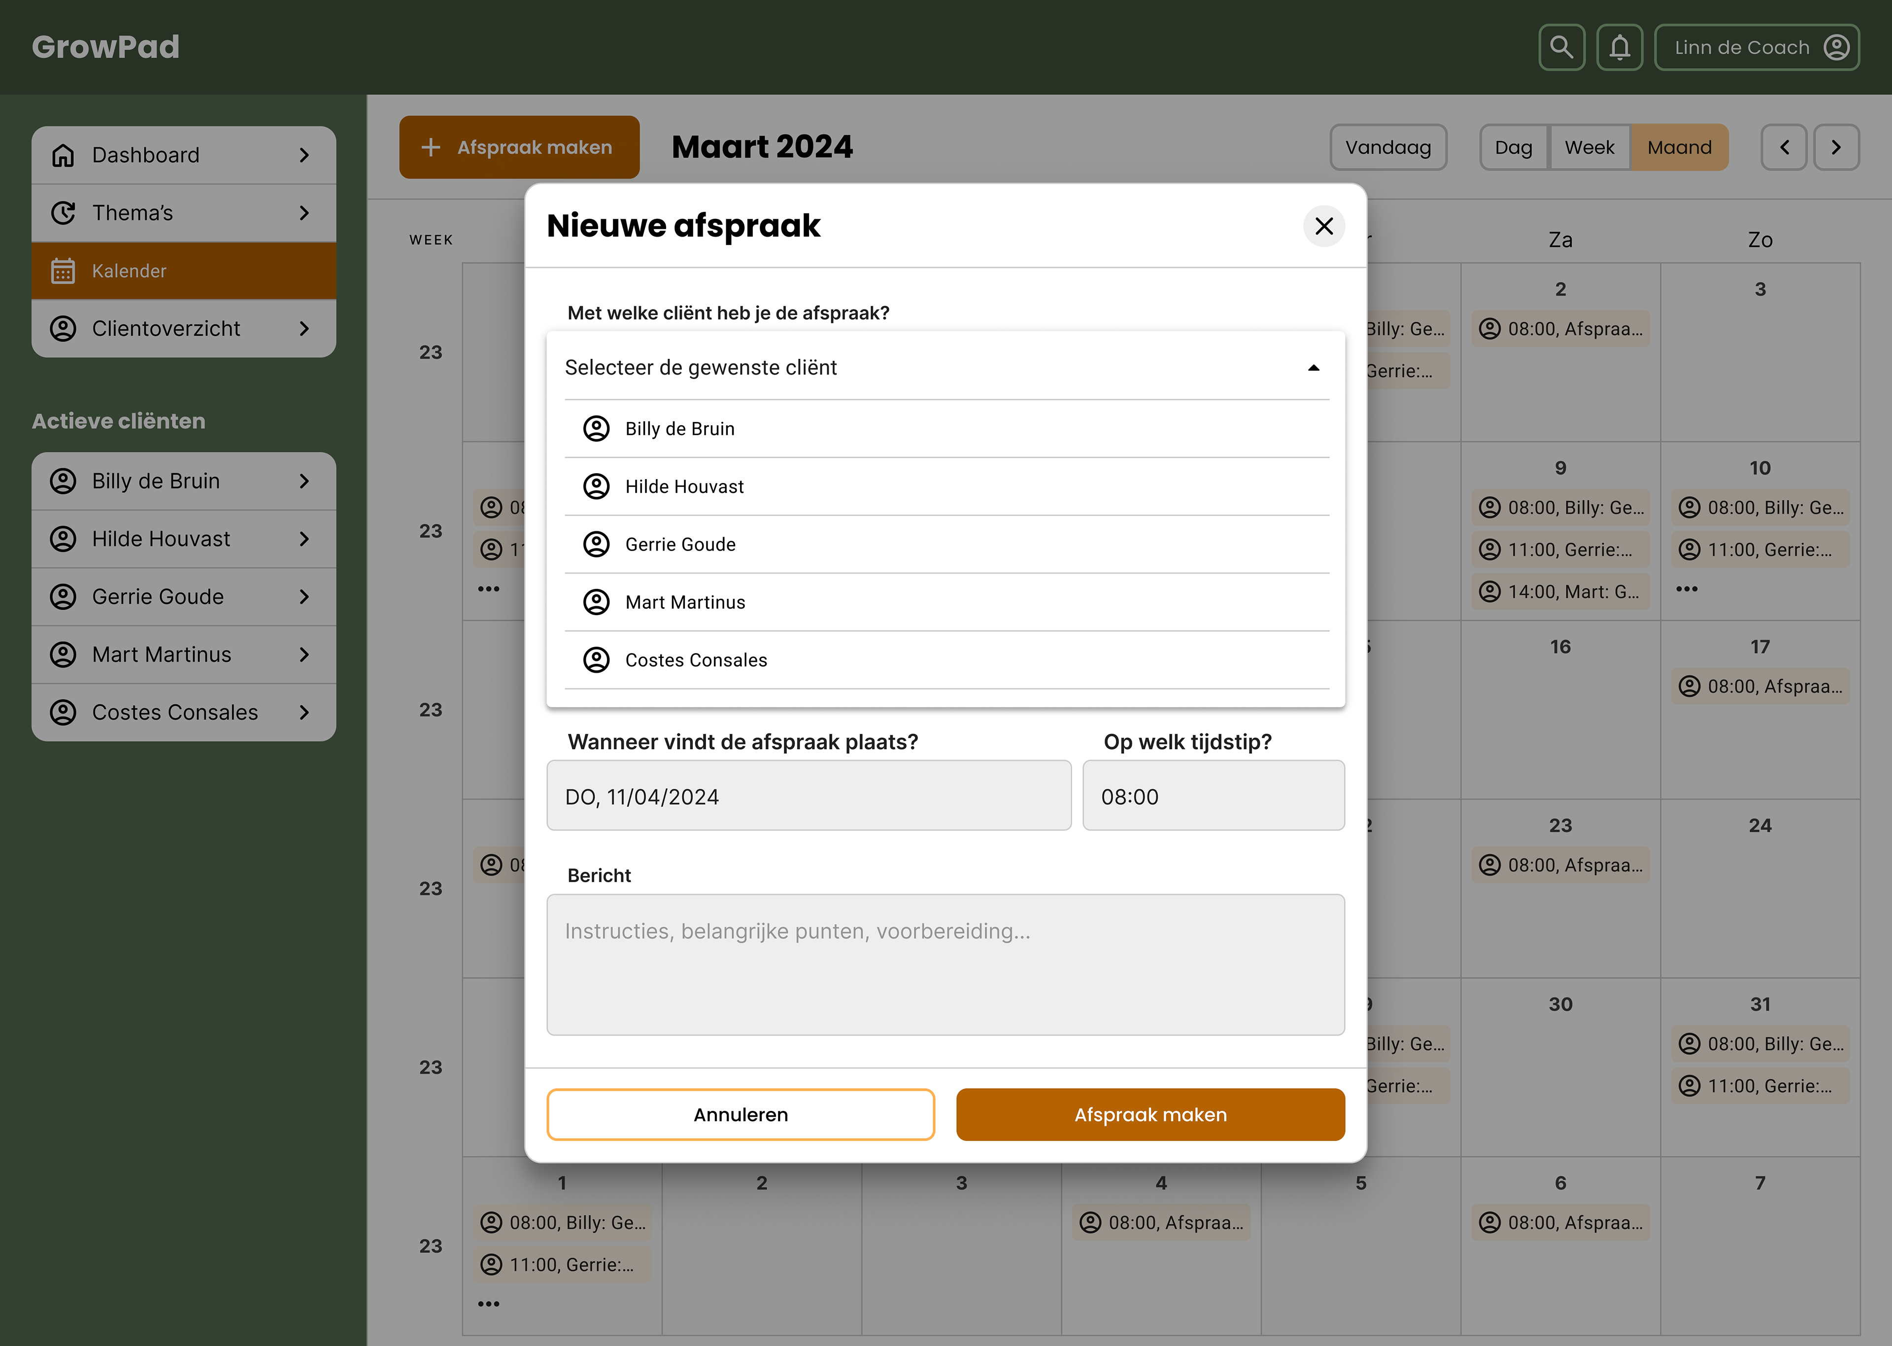
Task: Expand sidebar Costes Consales chevron
Action: pos(304,712)
